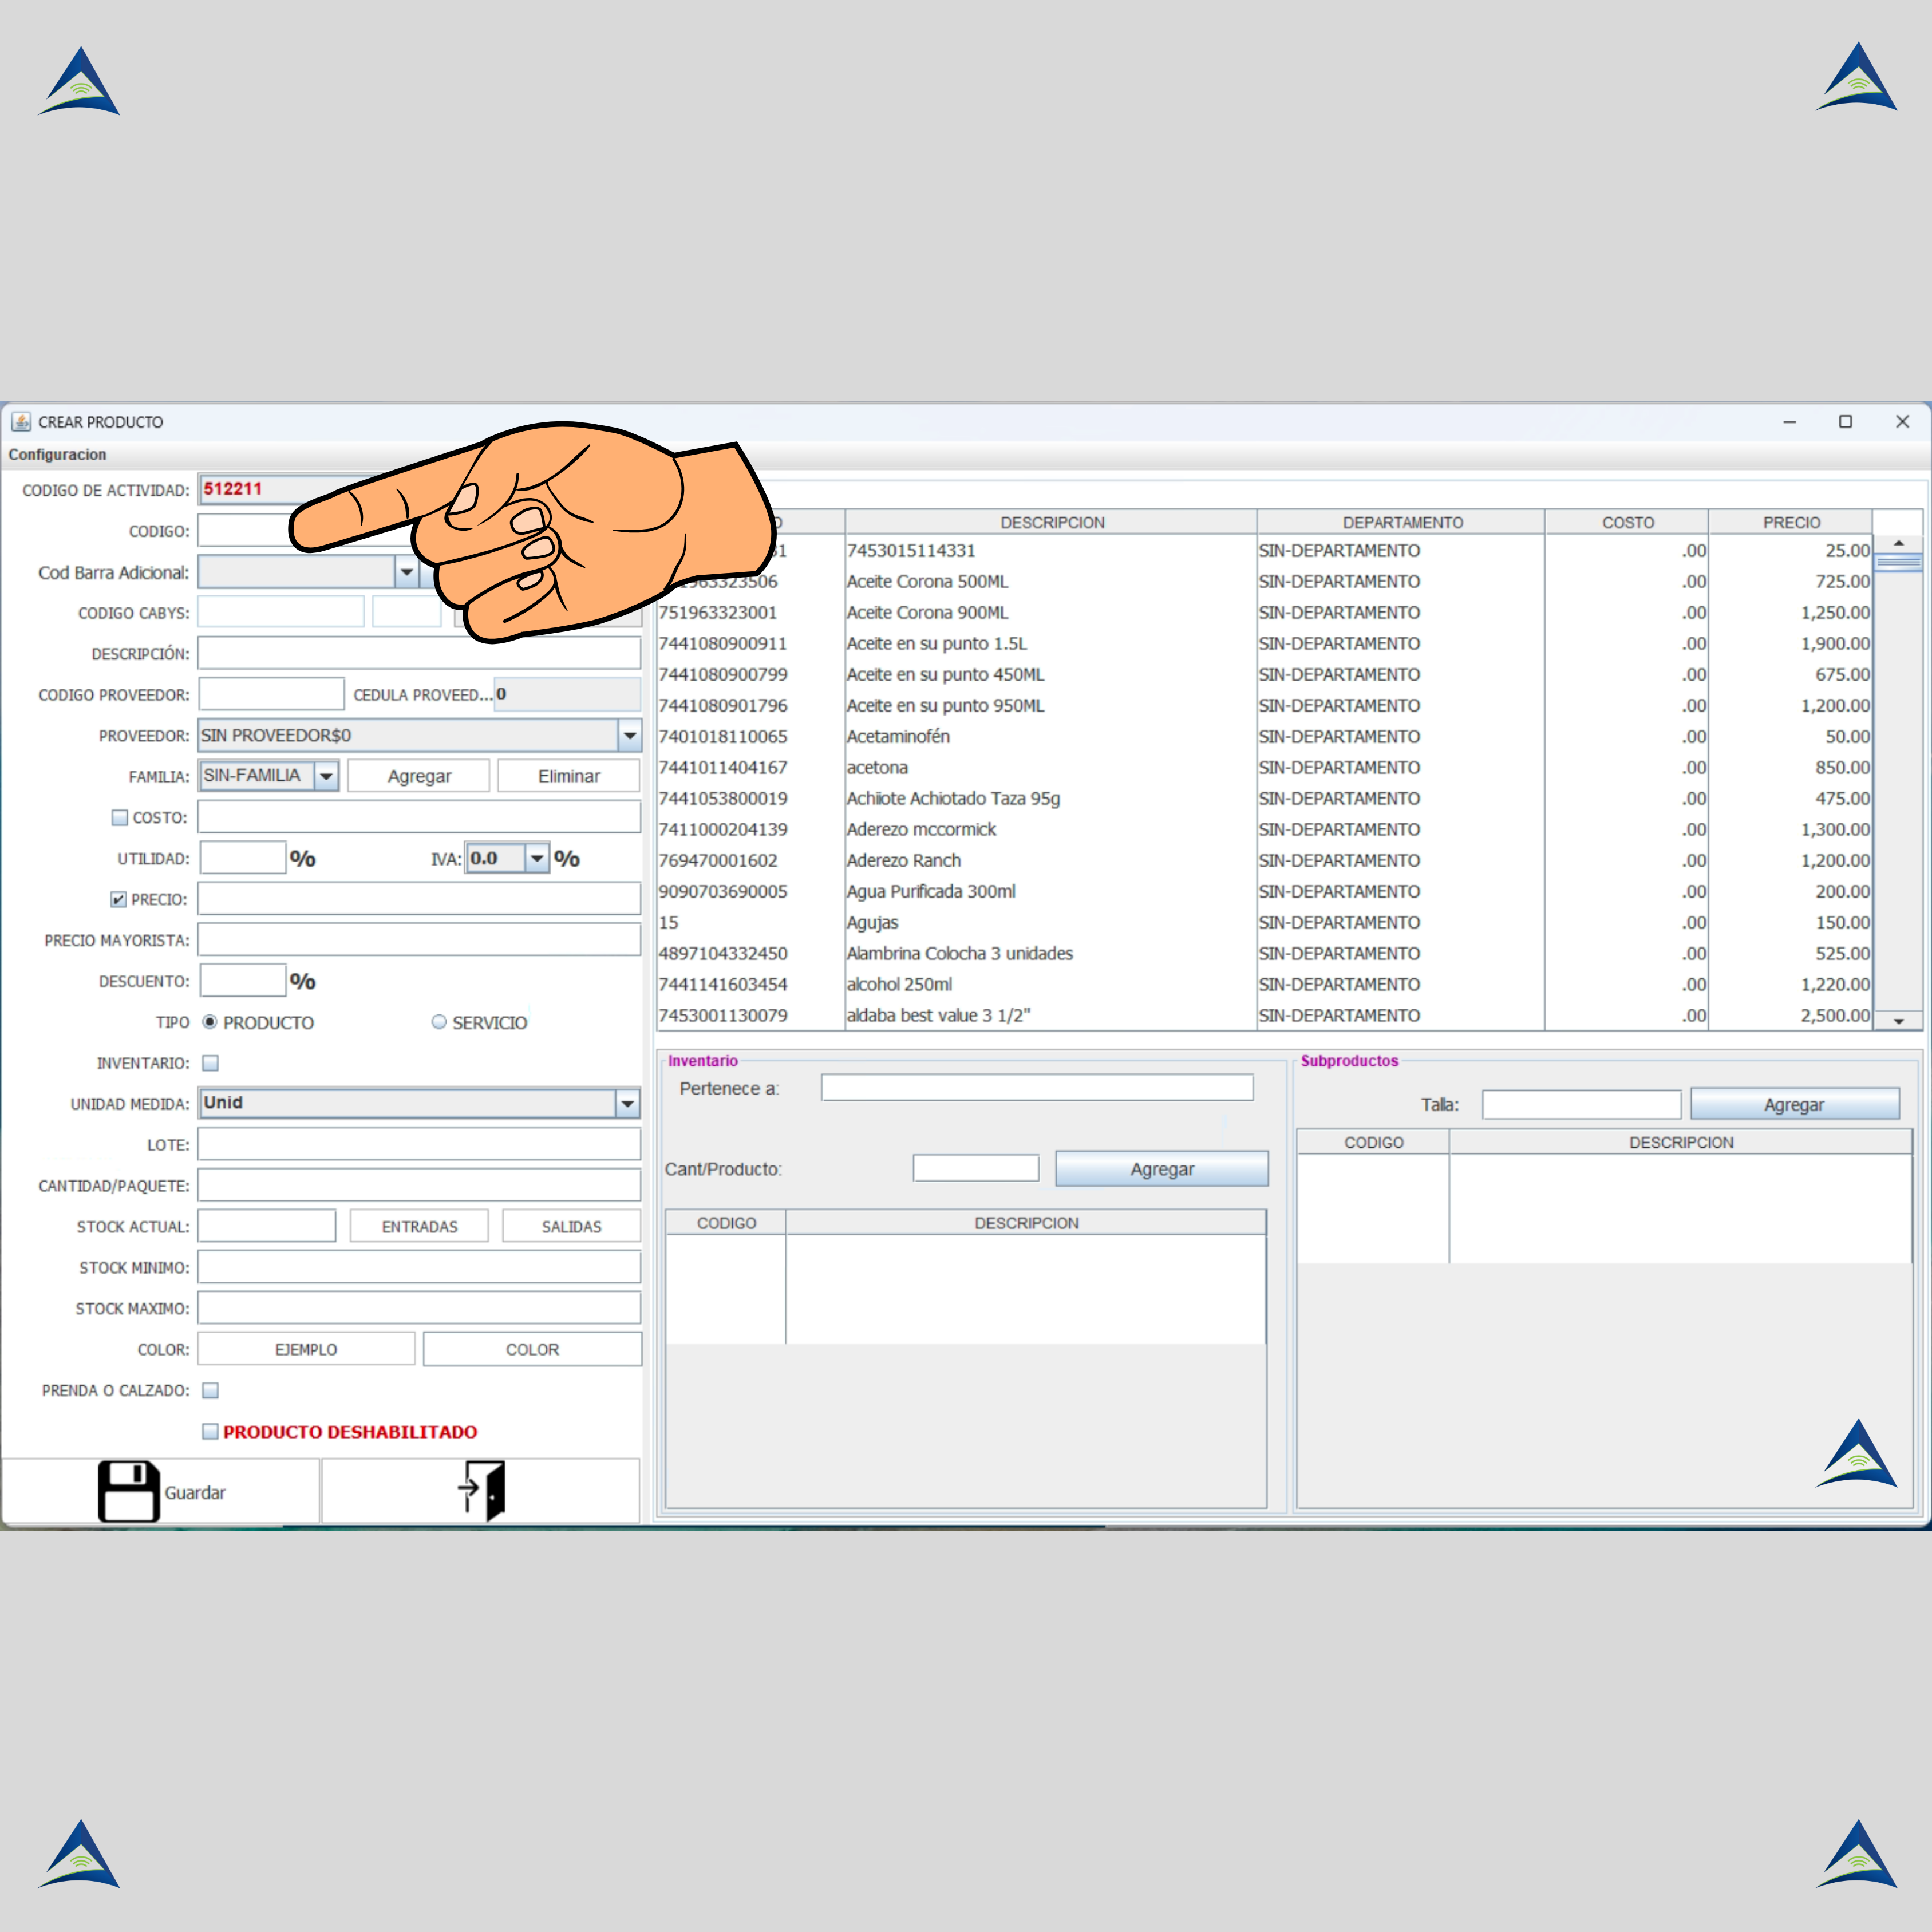Select the Aceite Corona 900ML row
Viewport: 1932px width, 1932px height.
(1264, 612)
